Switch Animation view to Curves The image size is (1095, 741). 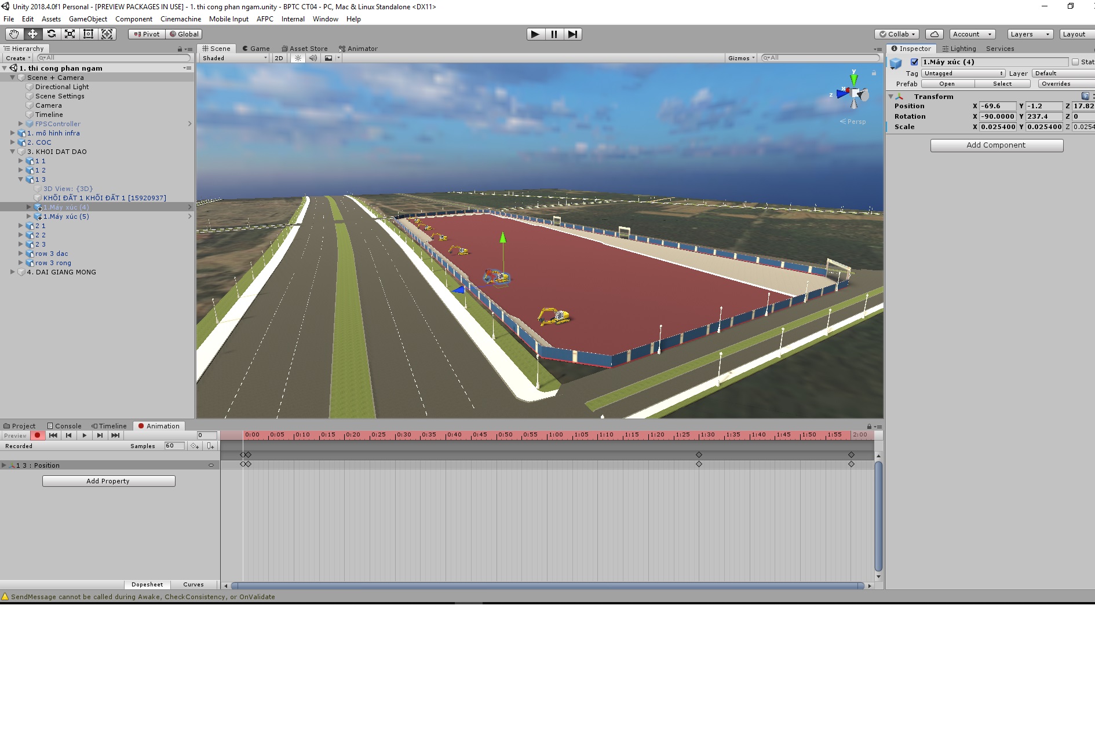[193, 585]
